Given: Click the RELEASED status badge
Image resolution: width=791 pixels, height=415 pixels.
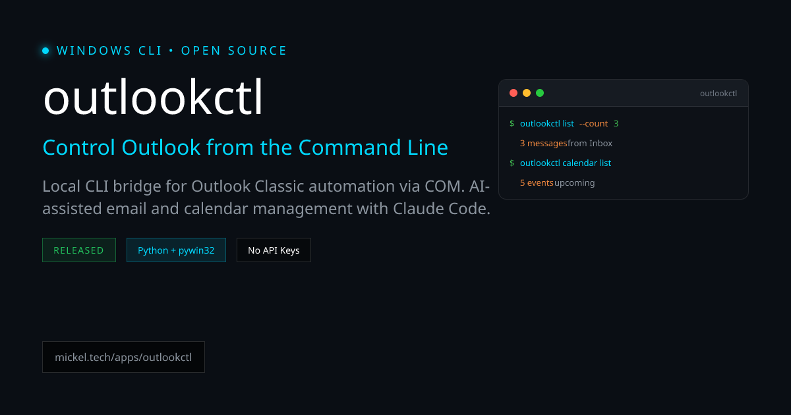Looking at the screenshot, I should pos(79,250).
